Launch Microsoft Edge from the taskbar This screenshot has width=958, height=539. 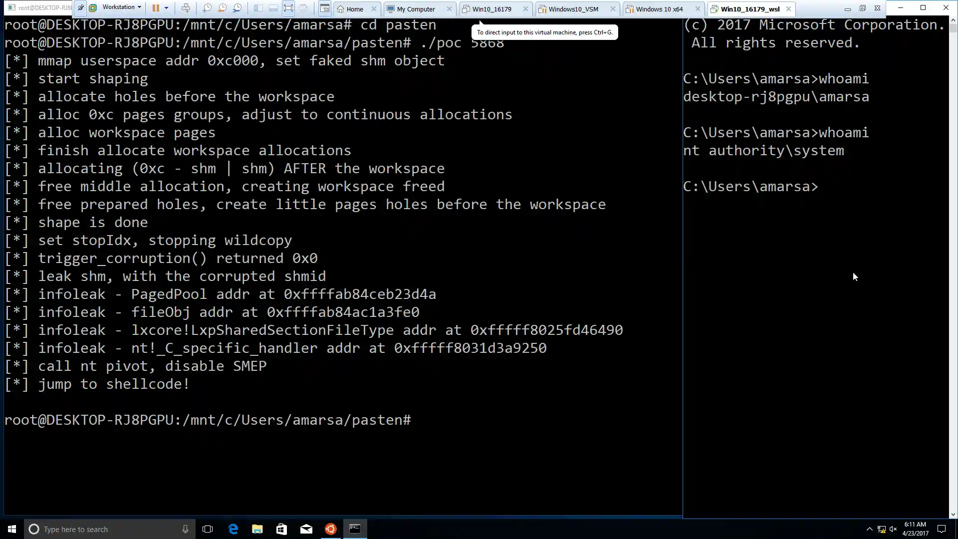point(233,529)
